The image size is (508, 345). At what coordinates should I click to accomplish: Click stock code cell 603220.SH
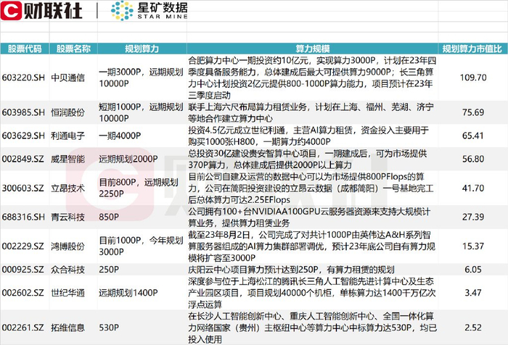pyautogui.click(x=23, y=78)
